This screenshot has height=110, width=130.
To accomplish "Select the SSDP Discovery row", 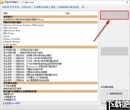I will click(x=50, y=28).
